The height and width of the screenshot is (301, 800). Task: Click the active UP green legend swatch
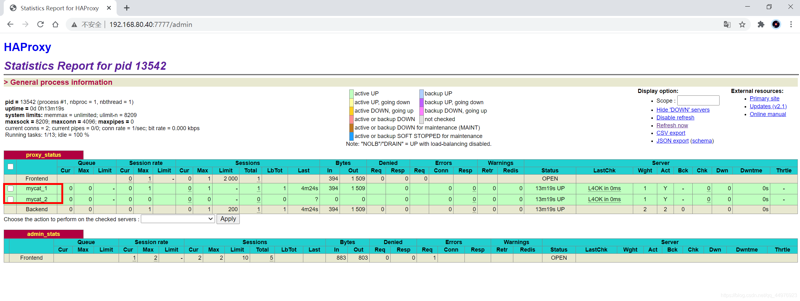click(351, 94)
